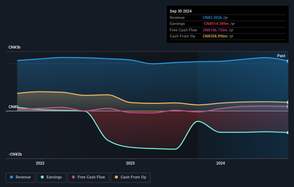Click the Past label on chart
Viewport: 294px width, 187px height.
[x=281, y=56]
